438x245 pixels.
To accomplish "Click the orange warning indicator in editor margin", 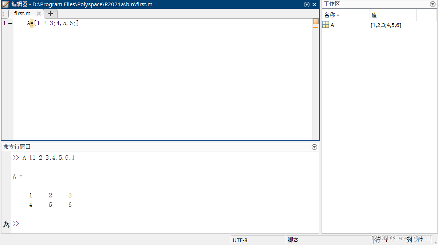I will point(316,21).
